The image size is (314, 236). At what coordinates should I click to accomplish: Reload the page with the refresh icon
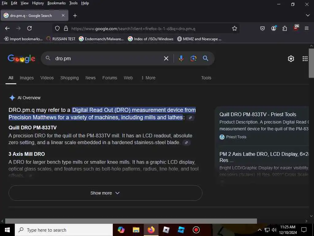[29, 29]
